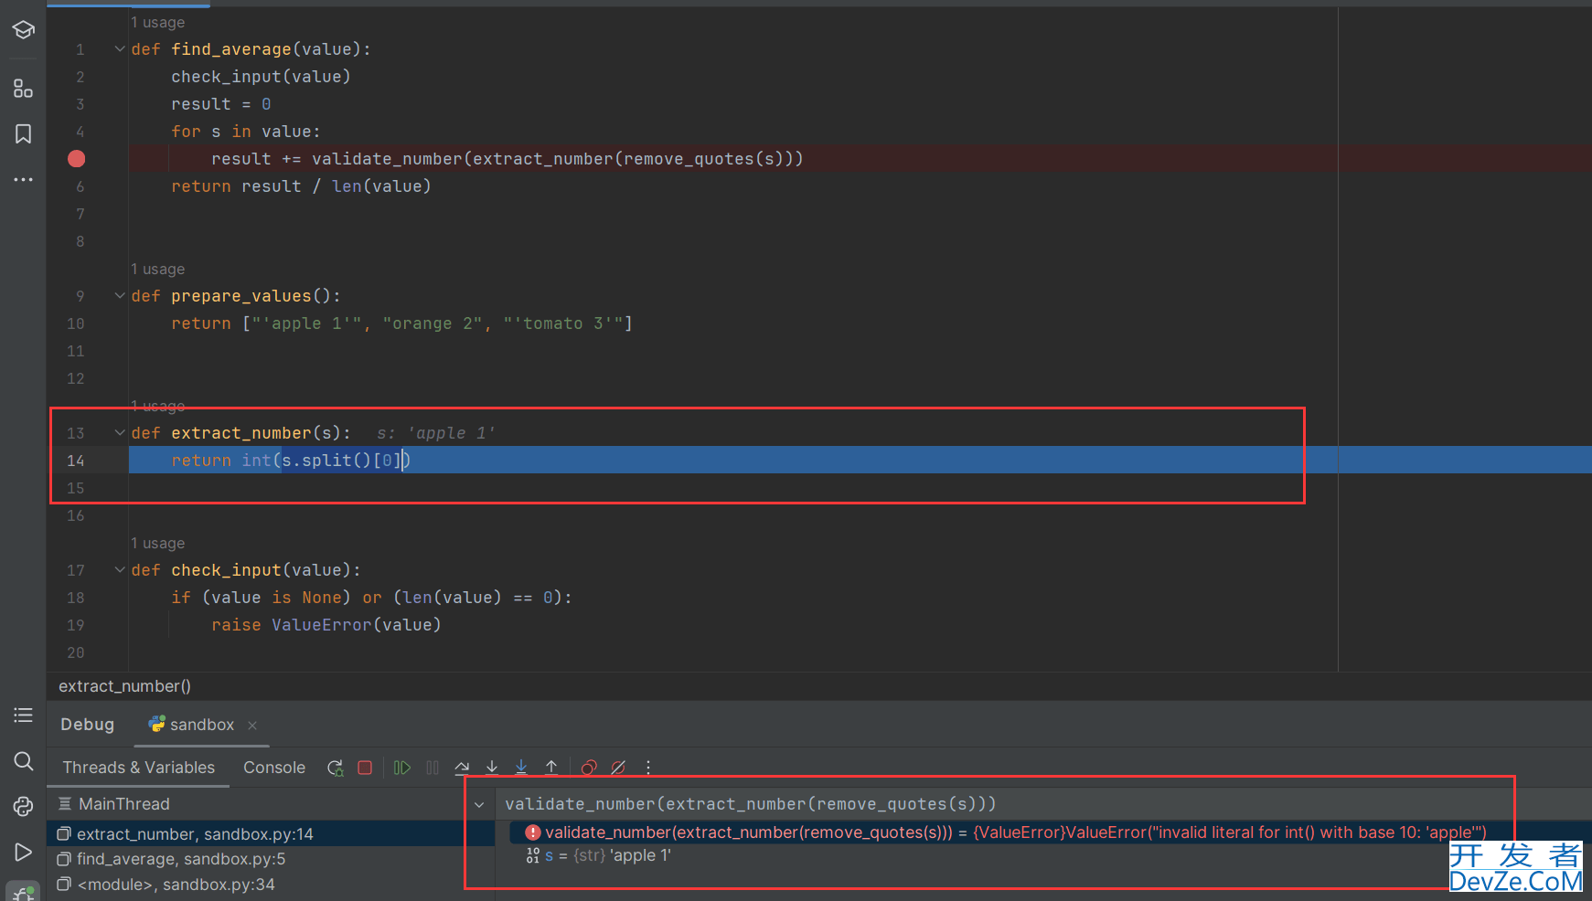Open the Learn tool window icon
Screen dimensions: 1592x901
point(23,30)
